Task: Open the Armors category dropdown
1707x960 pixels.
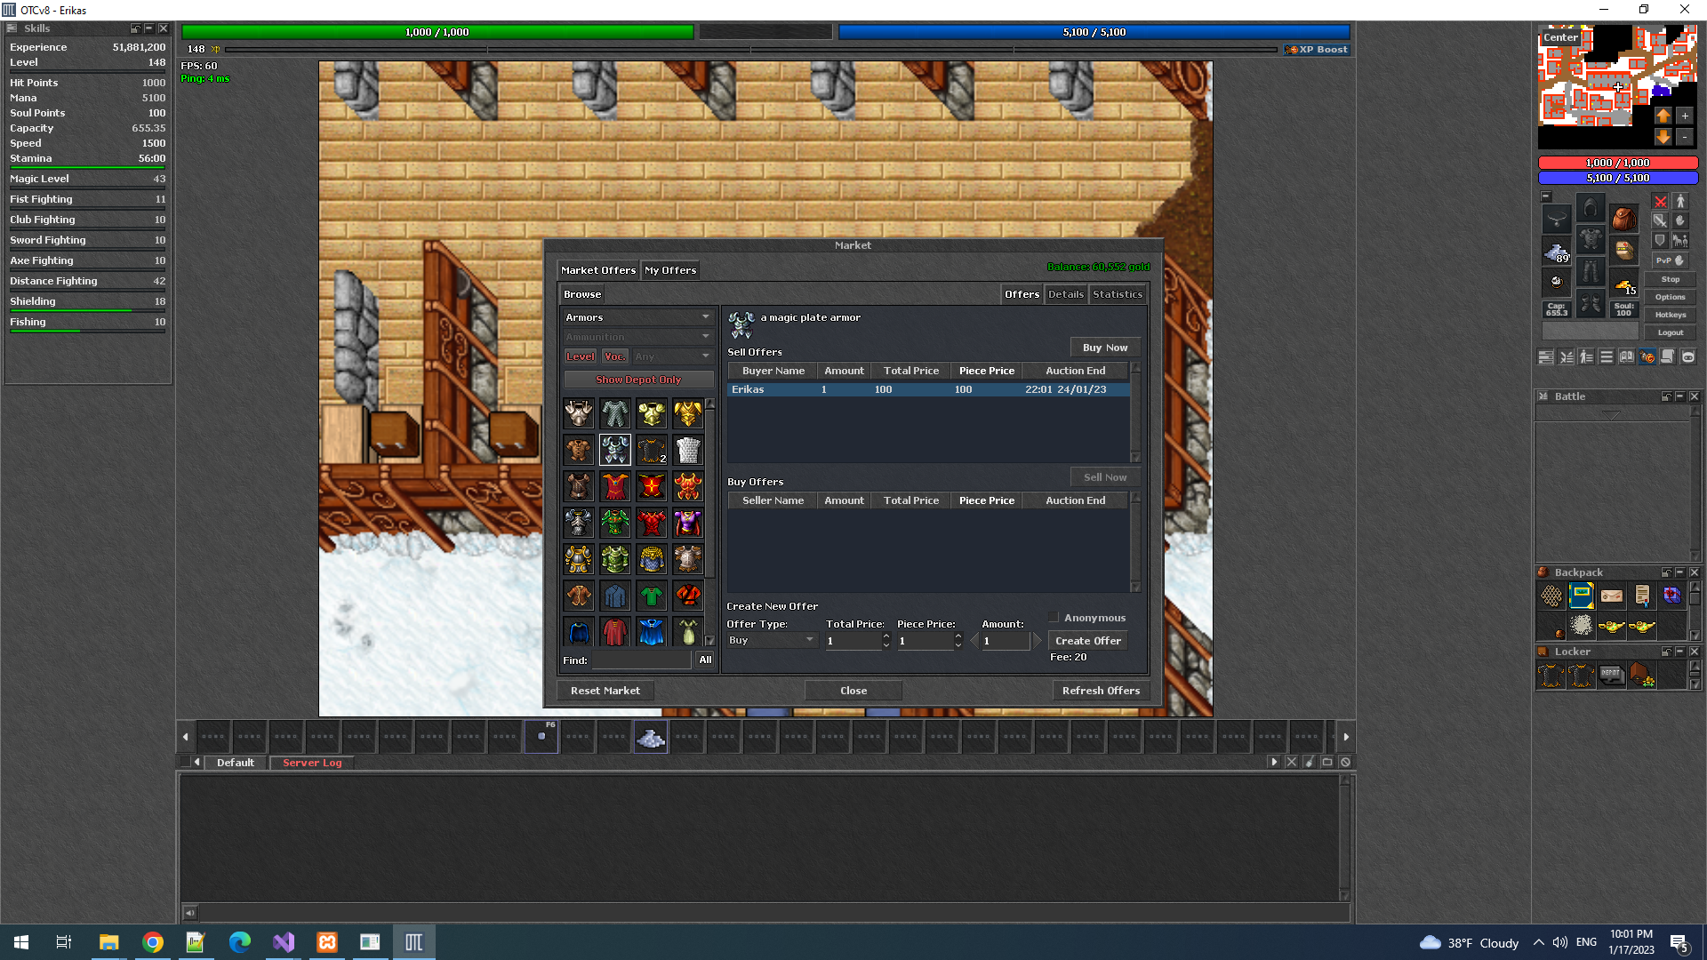Action: [638, 317]
